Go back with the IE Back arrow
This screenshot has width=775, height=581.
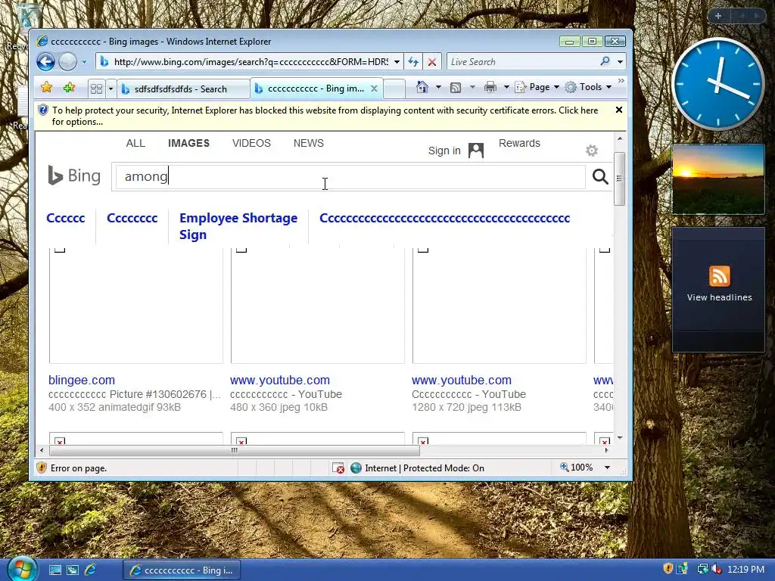[46, 62]
